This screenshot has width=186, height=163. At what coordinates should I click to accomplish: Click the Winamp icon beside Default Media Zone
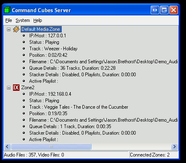point(16,29)
